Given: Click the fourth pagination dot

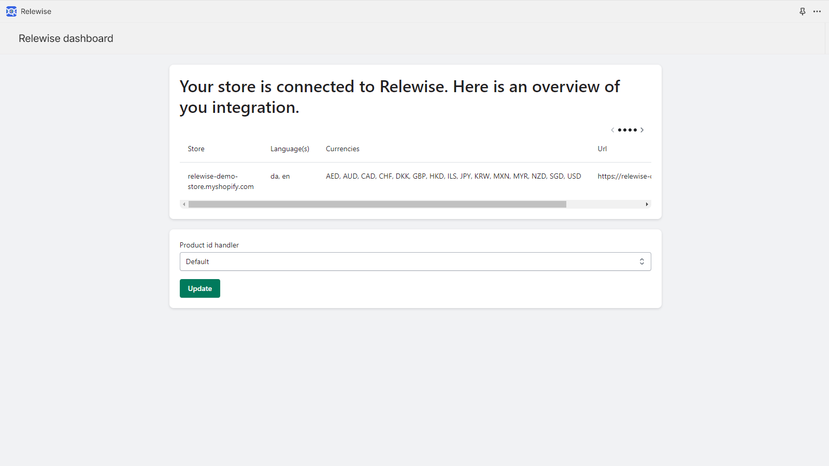Looking at the screenshot, I should (636, 130).
